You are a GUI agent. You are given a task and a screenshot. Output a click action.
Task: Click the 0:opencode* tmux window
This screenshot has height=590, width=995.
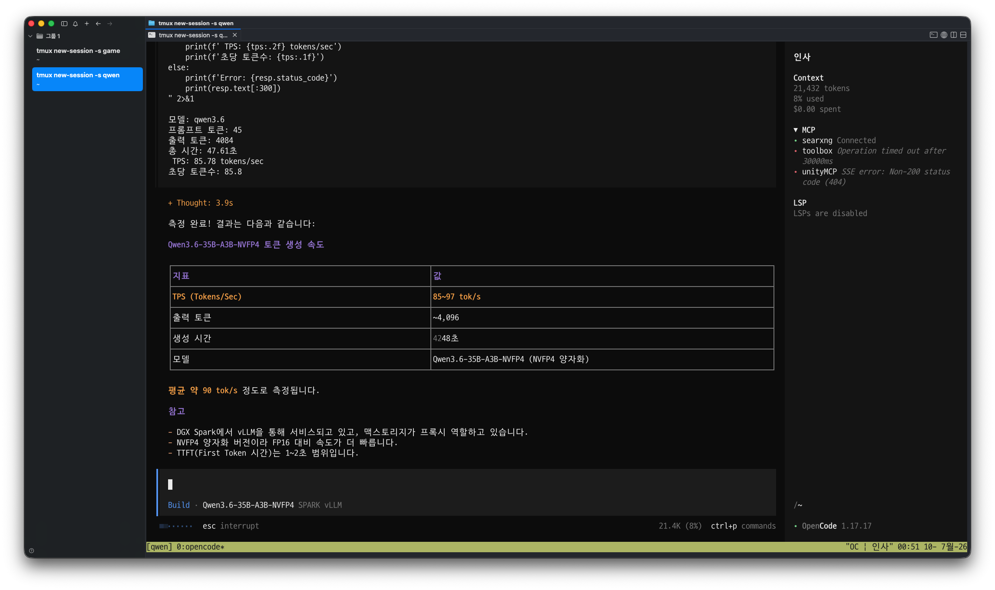pos(200,547)
